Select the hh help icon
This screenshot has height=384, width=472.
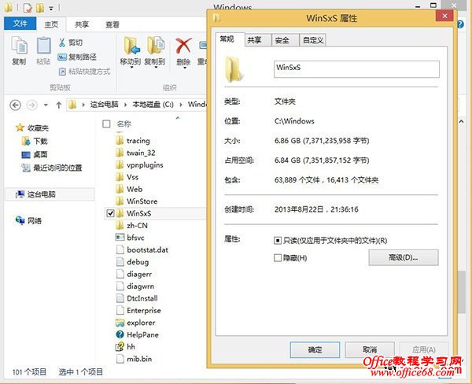[x=120, y=347]
